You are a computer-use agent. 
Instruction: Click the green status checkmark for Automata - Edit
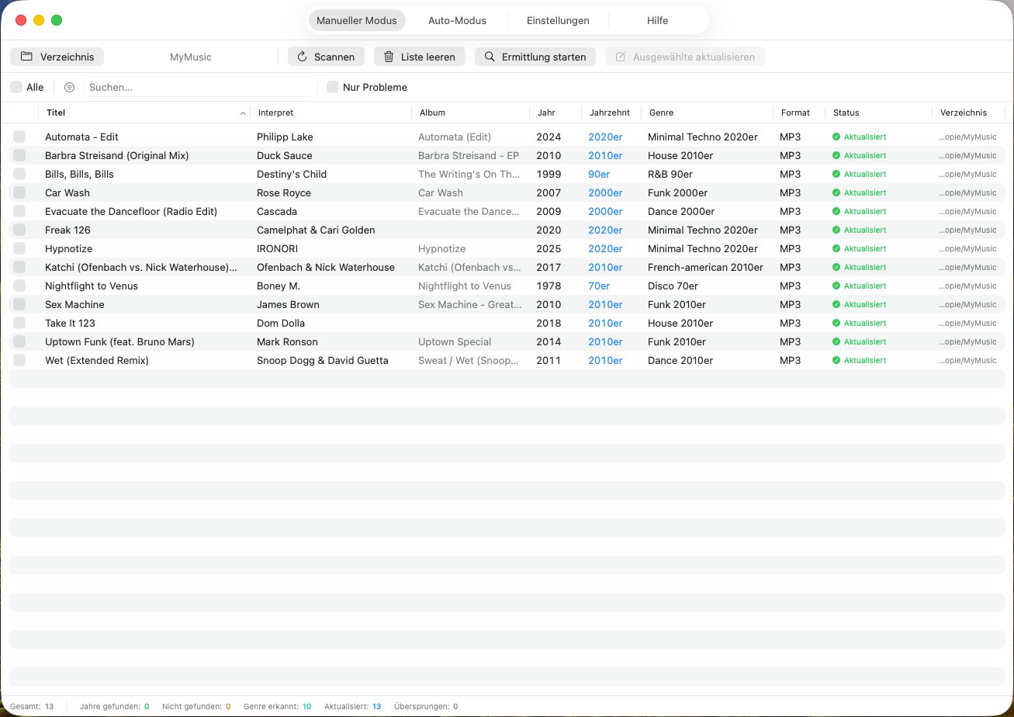pyautogui.click(x=836, y=137)
